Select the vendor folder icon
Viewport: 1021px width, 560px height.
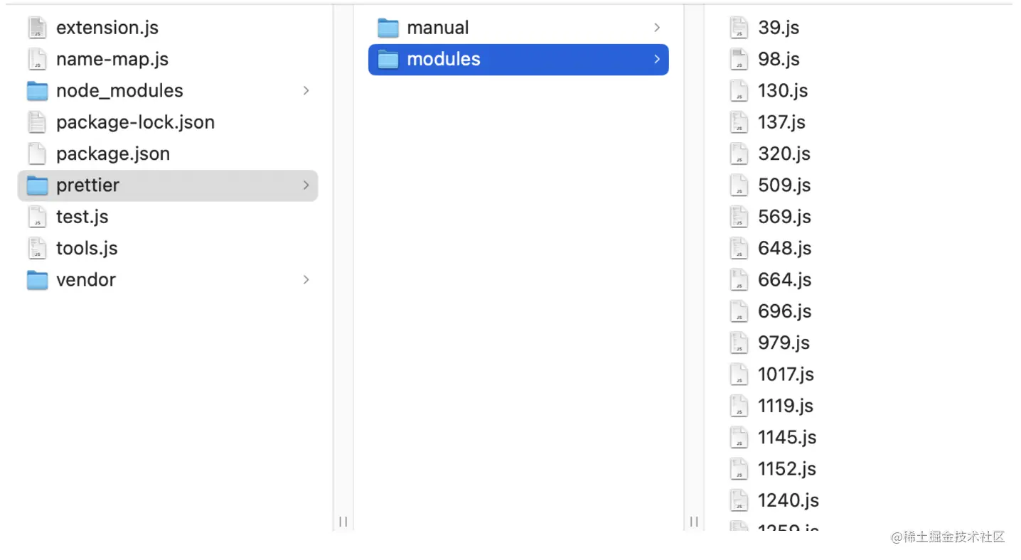click(x=37, y=280)
